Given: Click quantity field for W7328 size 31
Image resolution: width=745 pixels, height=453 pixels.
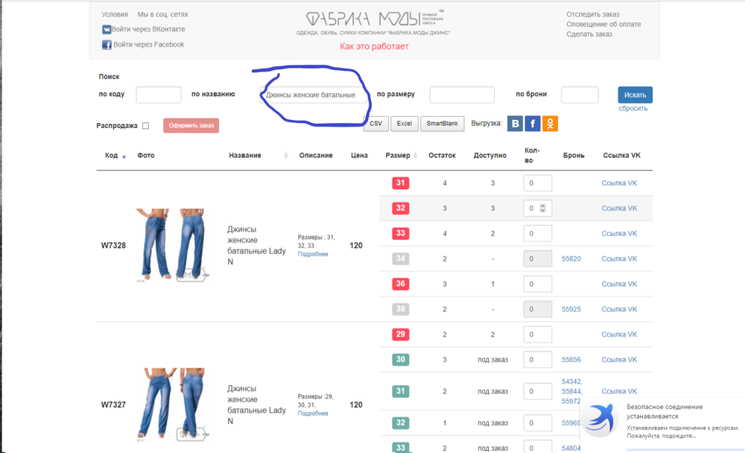Looking at the screenshot, I should pos(537,183).
